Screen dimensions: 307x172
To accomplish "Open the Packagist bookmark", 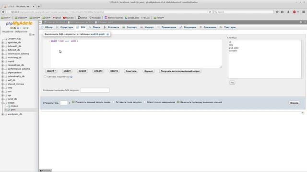I will pos(95,18).
